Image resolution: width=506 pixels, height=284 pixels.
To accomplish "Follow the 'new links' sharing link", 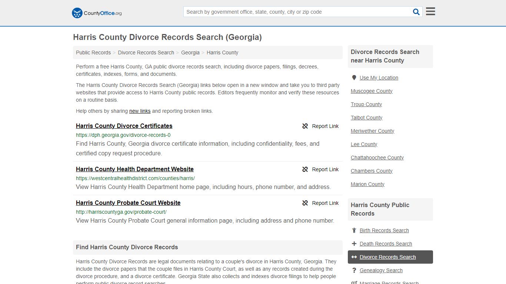I will 140,111.
